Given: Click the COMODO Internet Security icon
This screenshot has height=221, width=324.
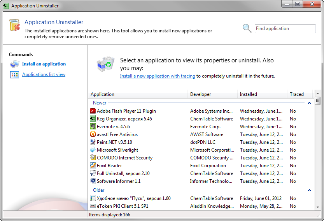Looking at the screenshot, I should [93, 157].
